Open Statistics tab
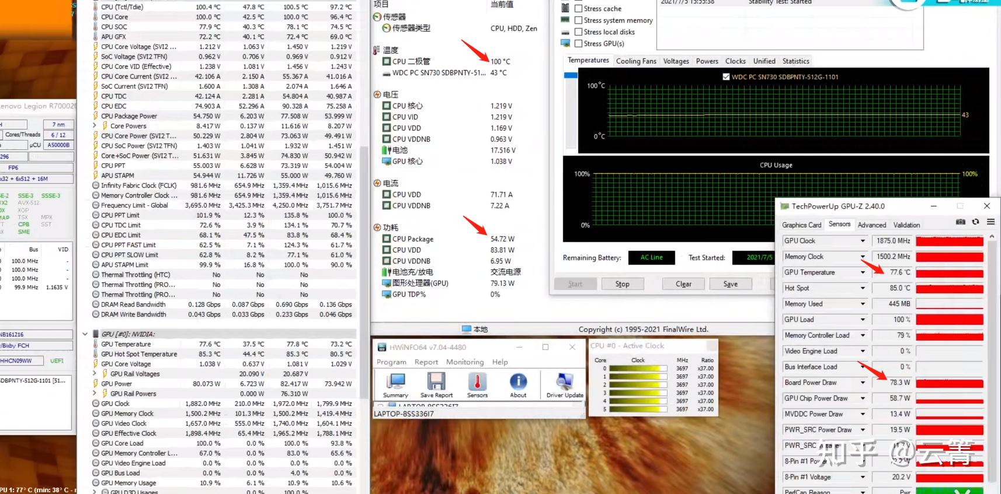 796,61
